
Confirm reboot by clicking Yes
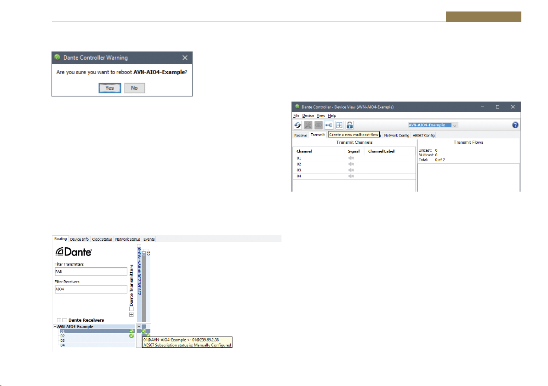[x=110, y=88]
